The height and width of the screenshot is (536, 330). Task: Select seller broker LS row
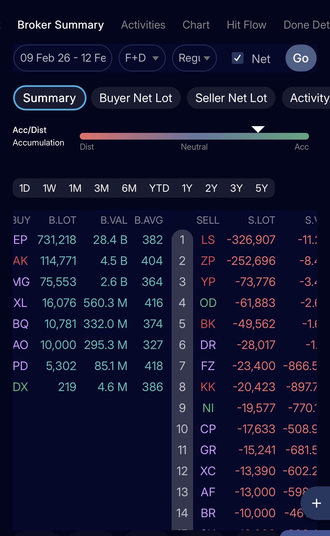pos(208,240)
